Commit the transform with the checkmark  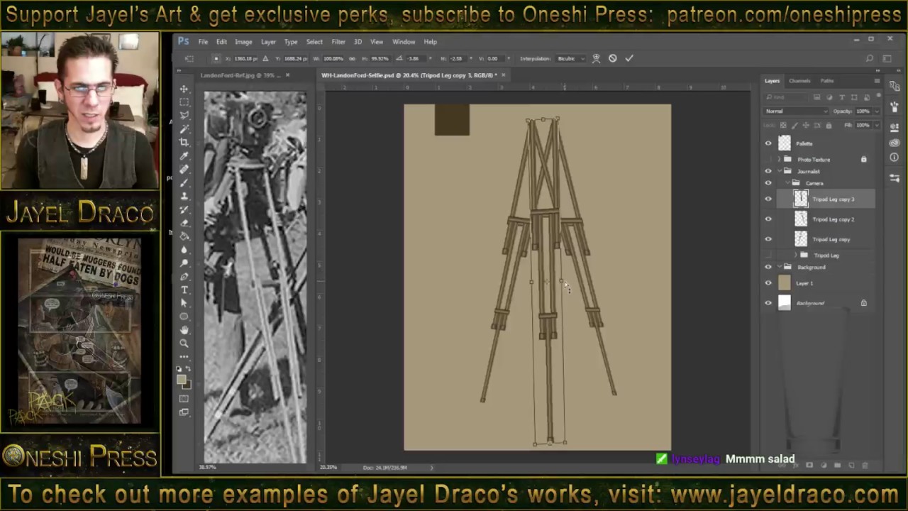coord(629,58)
